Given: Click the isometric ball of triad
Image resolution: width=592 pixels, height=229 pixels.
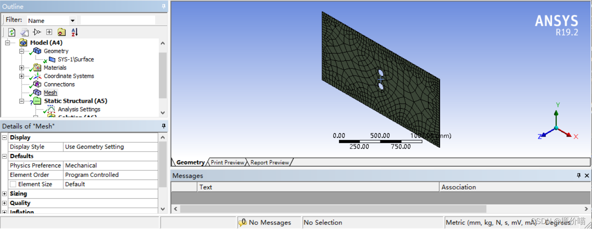Looking at the screenshot, I should click(x=556, y=128).
